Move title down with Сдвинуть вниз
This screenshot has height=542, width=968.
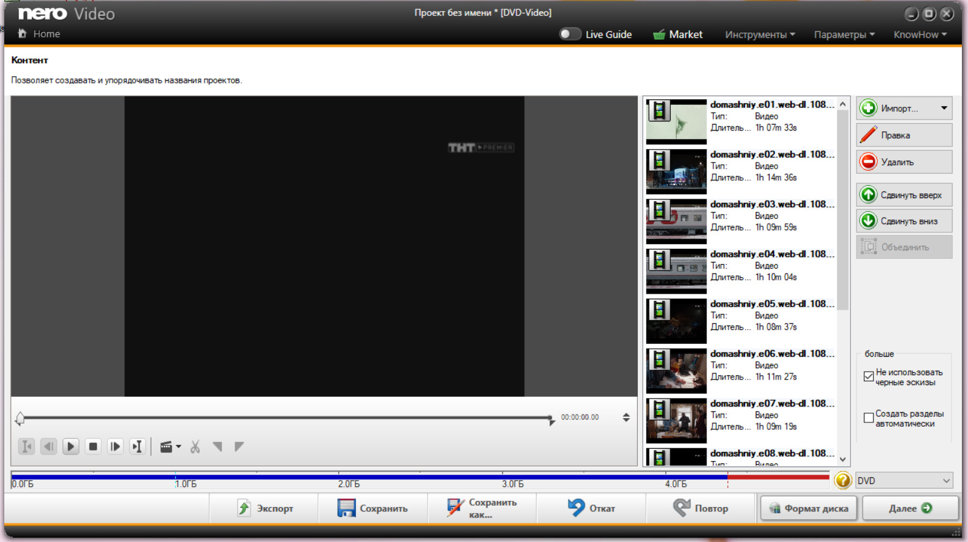click(x=904, y=221)
